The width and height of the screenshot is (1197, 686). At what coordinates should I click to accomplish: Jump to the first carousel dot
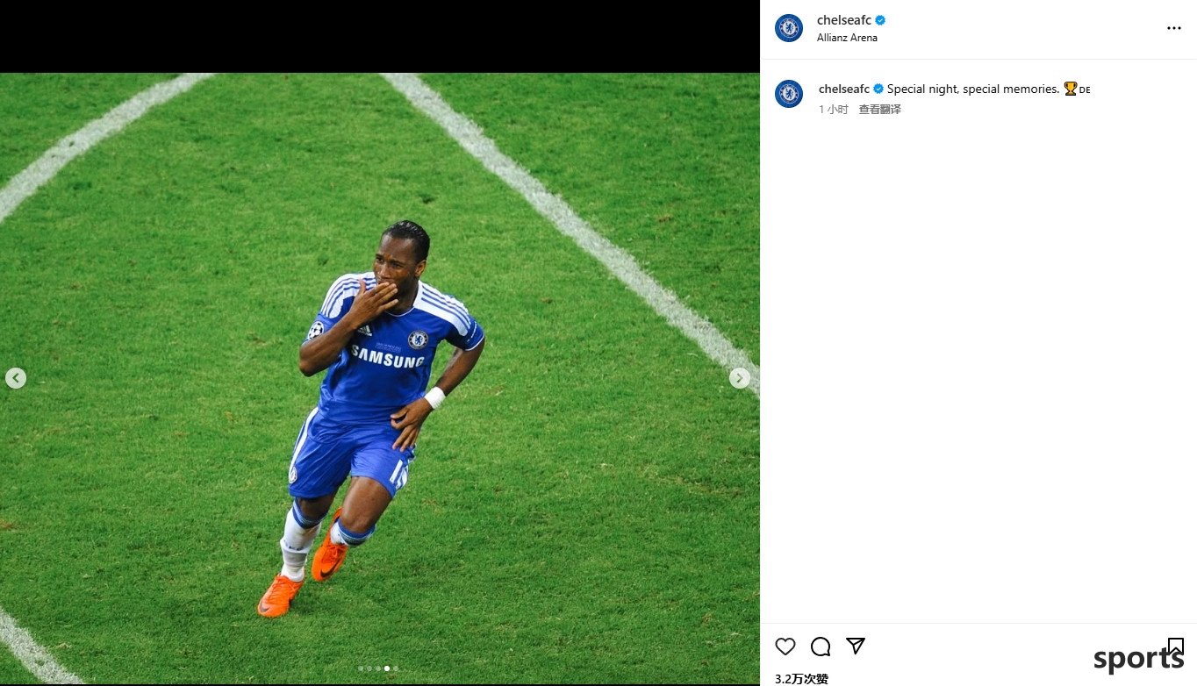click(361, 668)
